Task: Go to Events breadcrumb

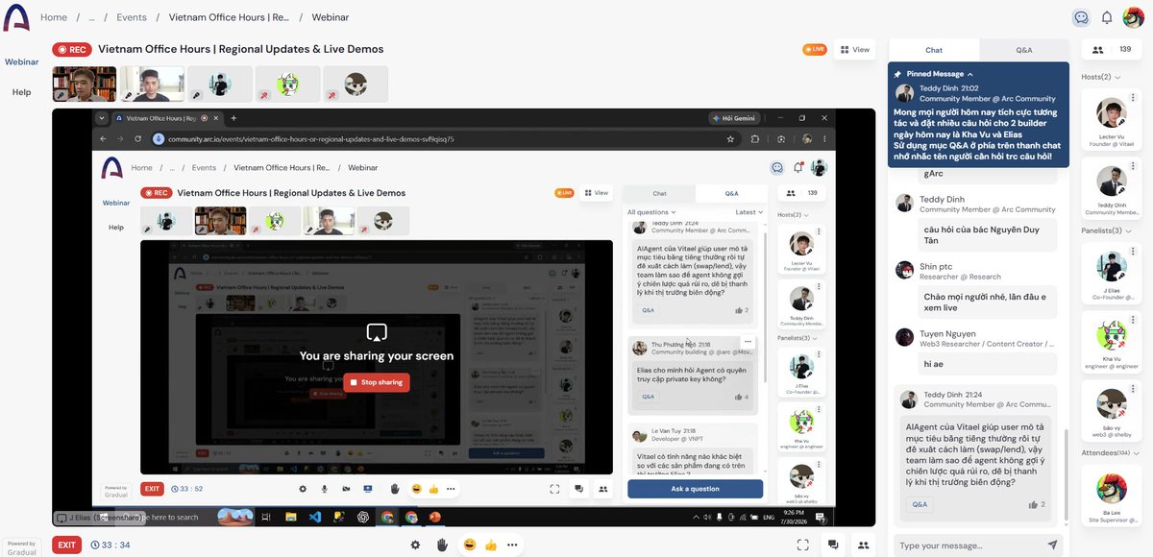Action: point(132,17)
